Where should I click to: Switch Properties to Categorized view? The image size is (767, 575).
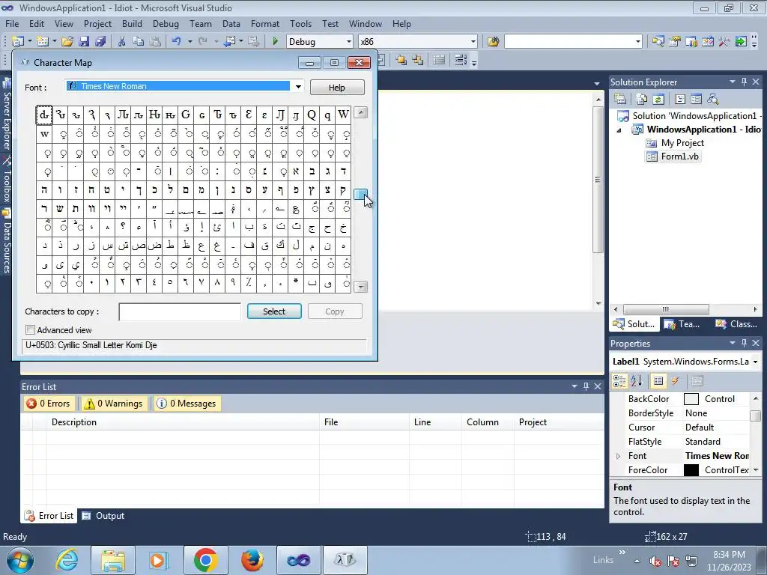[x=619, y=381]
